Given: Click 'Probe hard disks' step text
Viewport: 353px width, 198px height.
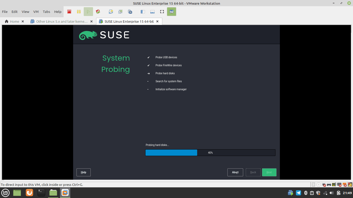Looking at the screenshot, I should (x=165, y=73).
